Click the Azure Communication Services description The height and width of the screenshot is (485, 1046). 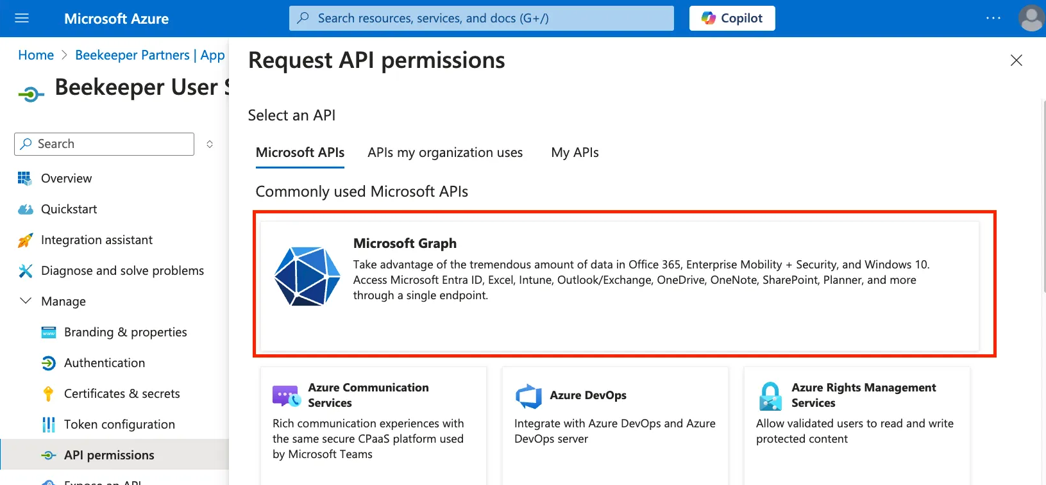[368, 439]
